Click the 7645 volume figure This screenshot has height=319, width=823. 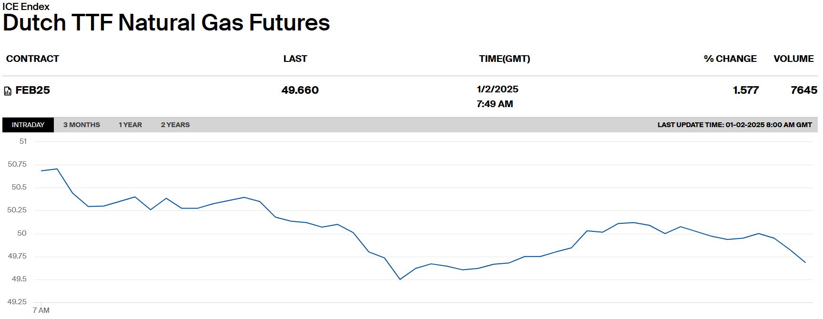[x=803, y=90]
